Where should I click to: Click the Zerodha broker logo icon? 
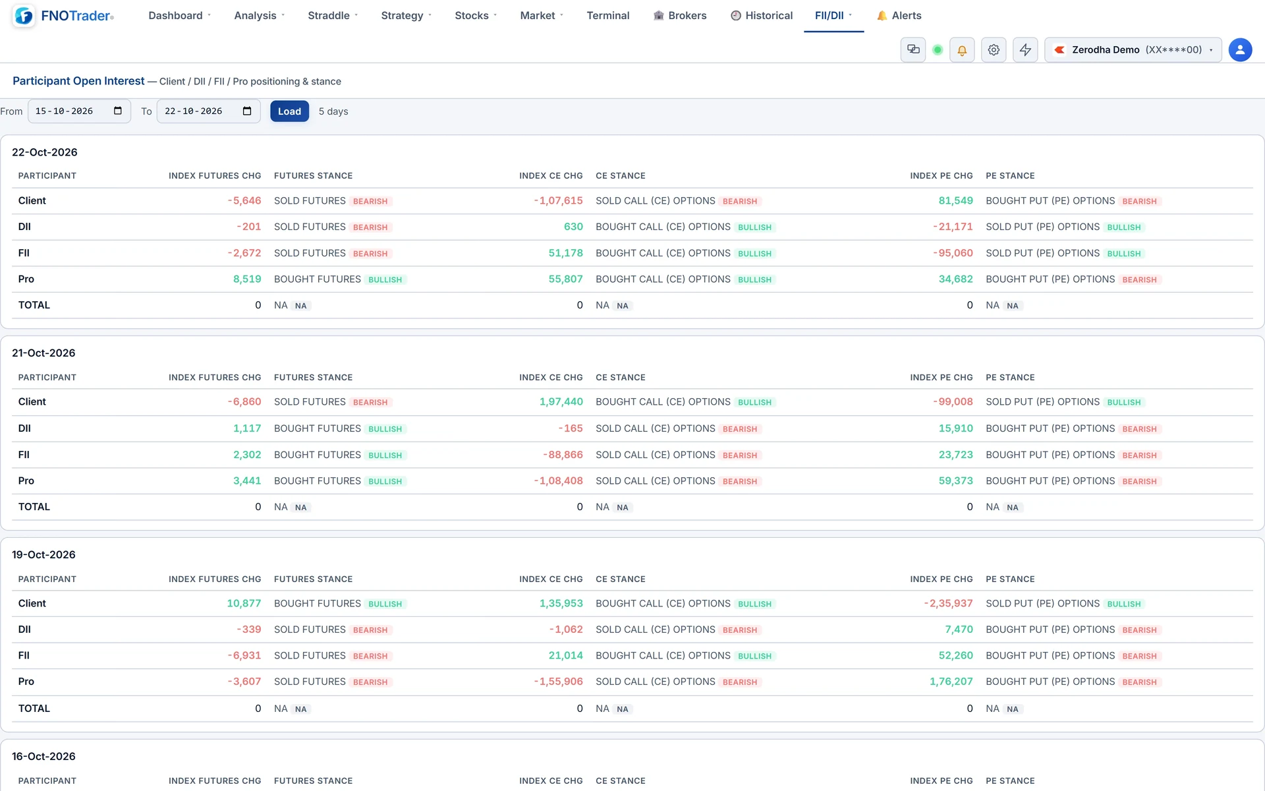coord(1059,50)
